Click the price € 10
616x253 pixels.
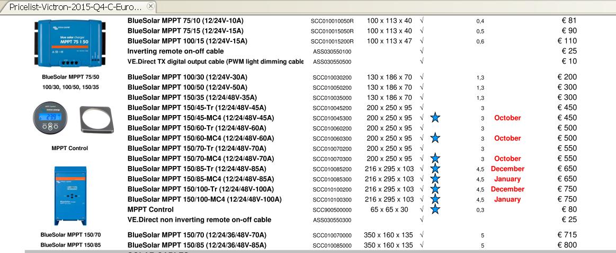569,62
